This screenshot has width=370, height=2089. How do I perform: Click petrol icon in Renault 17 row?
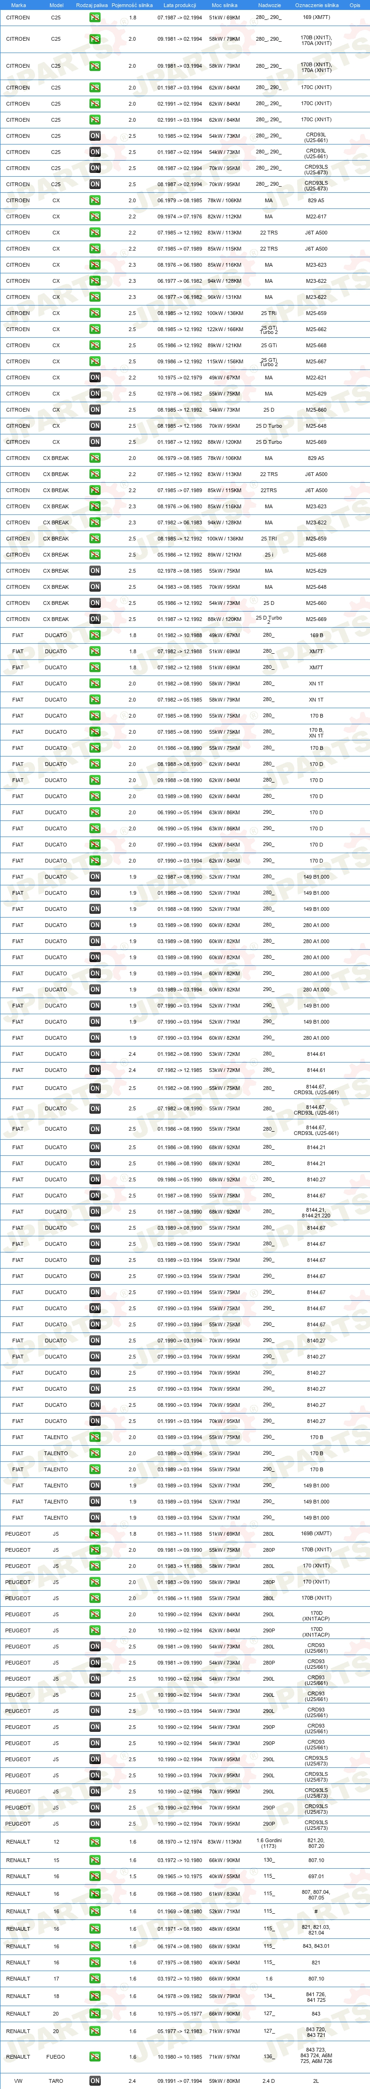click(95, 1979)
